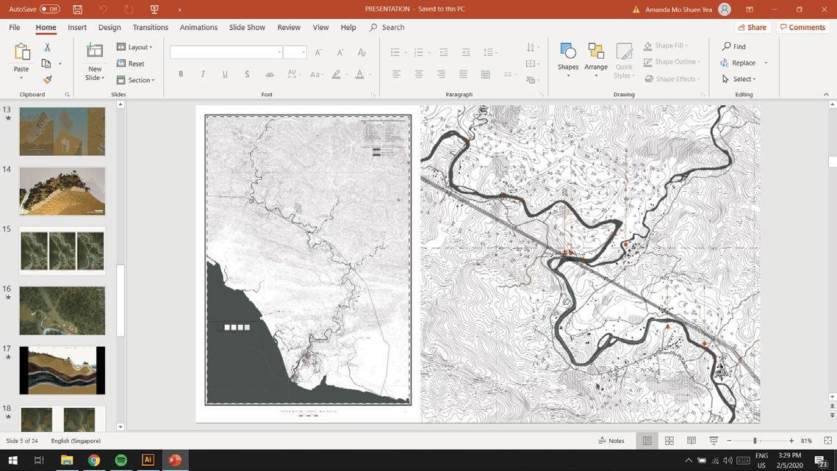Switch to the Animations tab

point(198,27)
